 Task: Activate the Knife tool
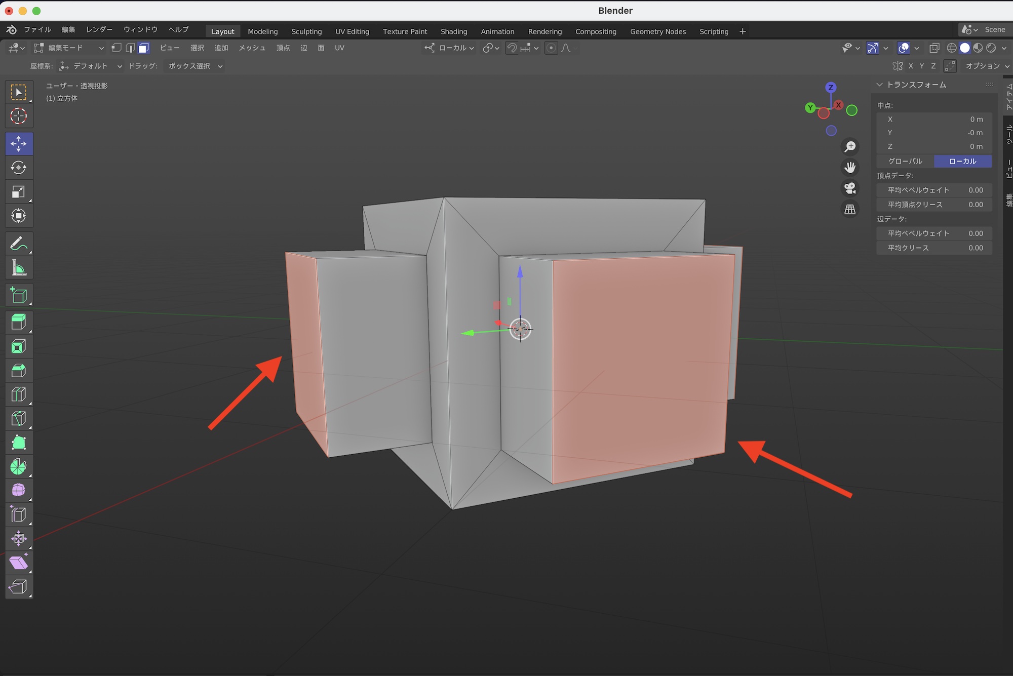(x=19, y=419)
